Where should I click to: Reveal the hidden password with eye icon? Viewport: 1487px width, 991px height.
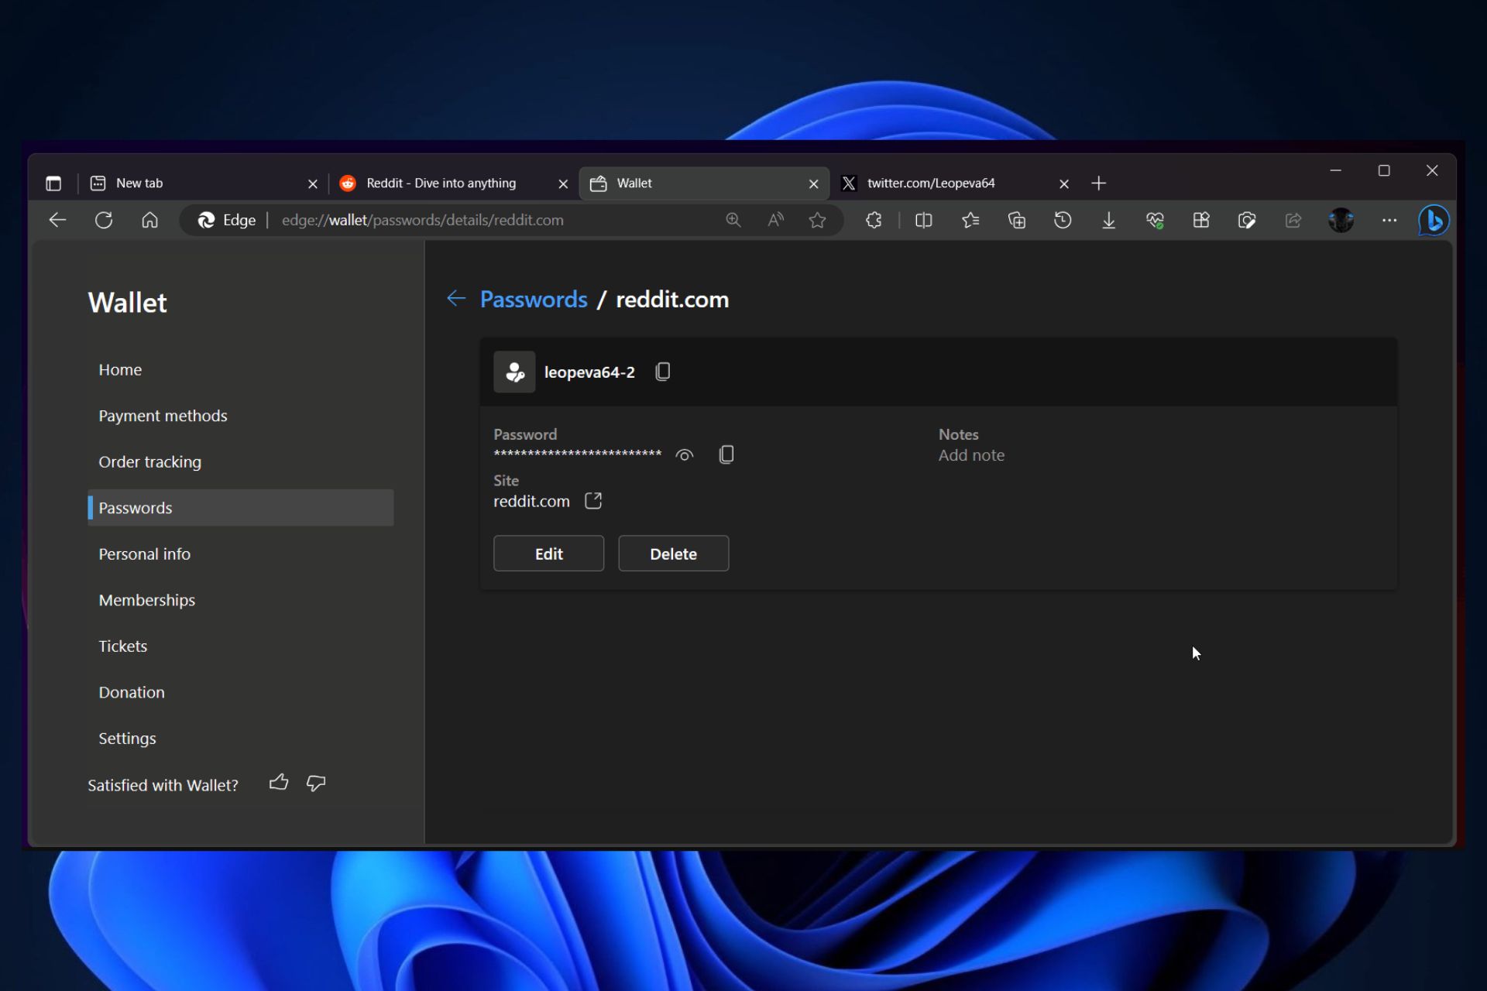685,455
